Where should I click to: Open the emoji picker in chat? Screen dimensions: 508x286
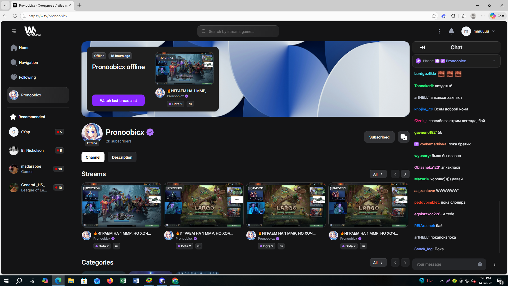[x=480, y=264]
